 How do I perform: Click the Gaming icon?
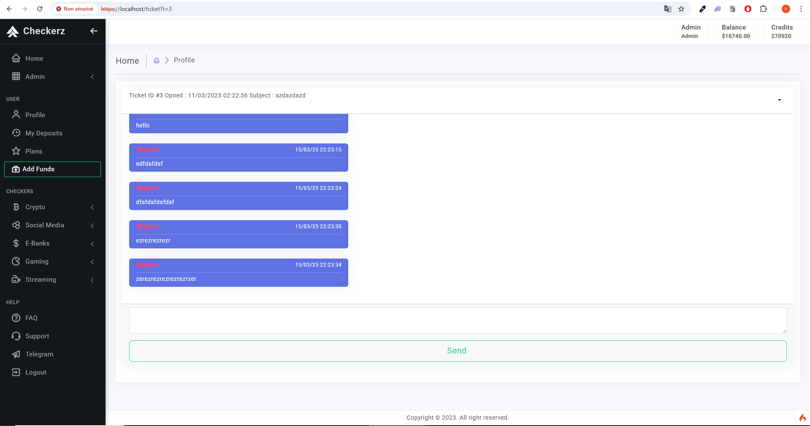pyautogui.click(x=16, y=261)
